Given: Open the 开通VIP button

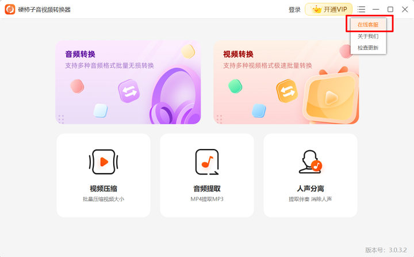Looking at the screenshot, I should (329, 10).
